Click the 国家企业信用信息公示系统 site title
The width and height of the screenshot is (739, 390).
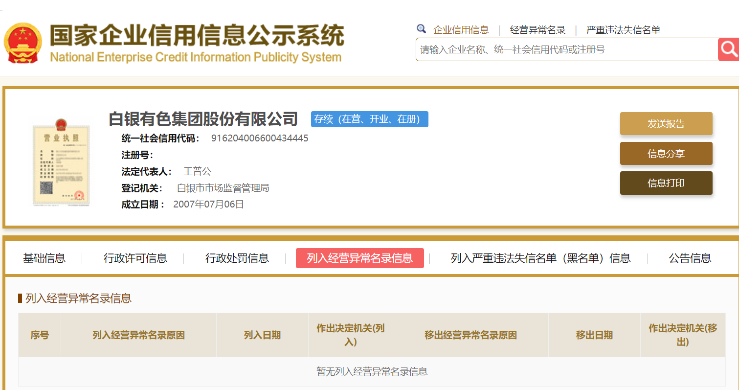click(x=197, y=35)
